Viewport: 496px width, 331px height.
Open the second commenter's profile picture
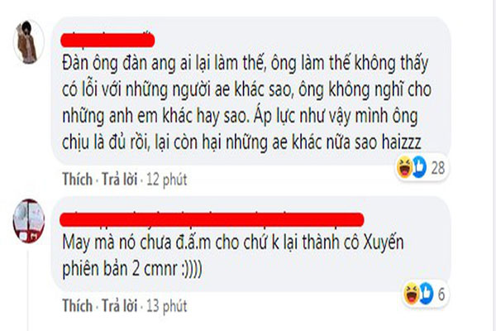tap(28, 221)
